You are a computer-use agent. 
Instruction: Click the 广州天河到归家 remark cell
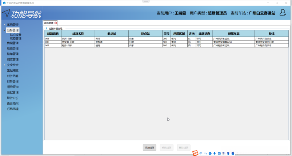coord(272,39)
